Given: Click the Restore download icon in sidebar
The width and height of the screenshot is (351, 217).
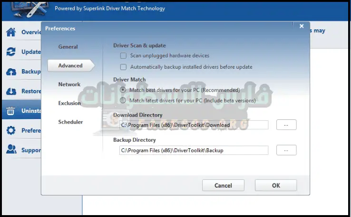Looking at the screenshot, I should click(x=11, y=91).
